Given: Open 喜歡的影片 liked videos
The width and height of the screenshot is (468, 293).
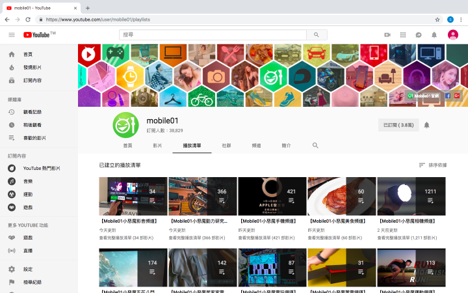Looking at the screenshot, I should tap(39, 138).
